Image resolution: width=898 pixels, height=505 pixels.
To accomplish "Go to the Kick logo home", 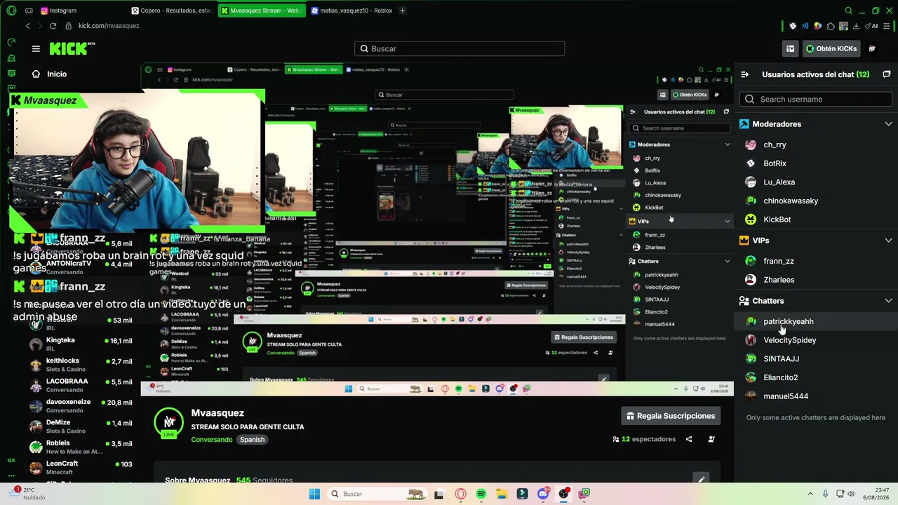I will click(72, 48).
